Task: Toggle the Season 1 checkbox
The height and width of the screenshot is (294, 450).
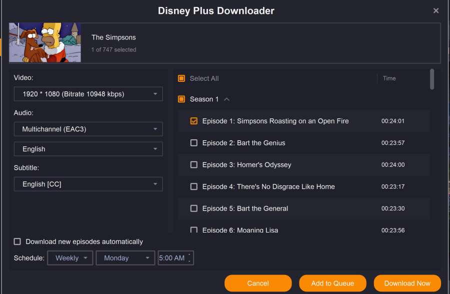Action: coord(181,99)
